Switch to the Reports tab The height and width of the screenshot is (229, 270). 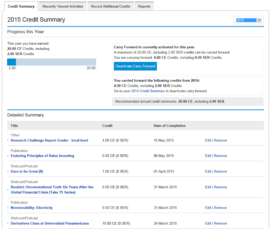pyautogui.click(x=144, y=6)
